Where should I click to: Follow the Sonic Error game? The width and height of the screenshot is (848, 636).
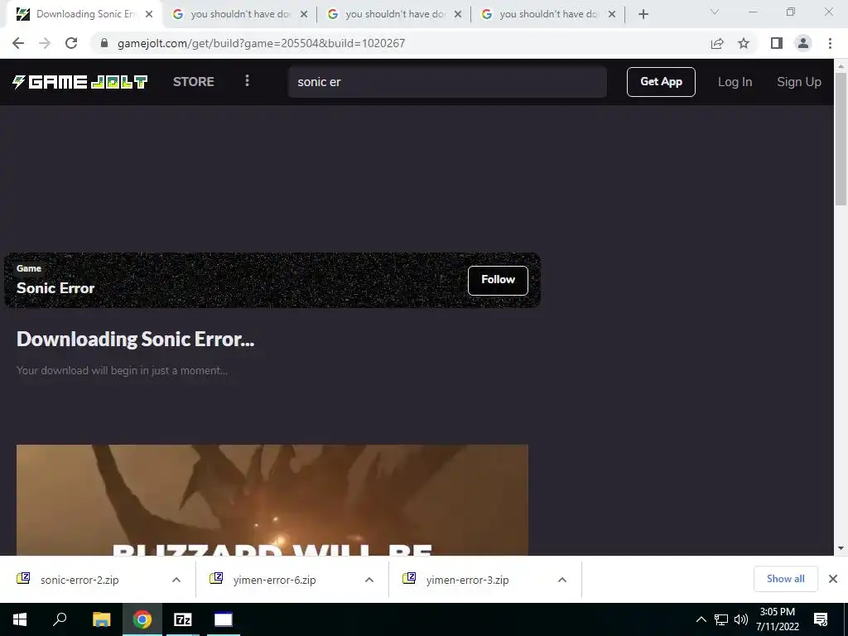point(498,280)
